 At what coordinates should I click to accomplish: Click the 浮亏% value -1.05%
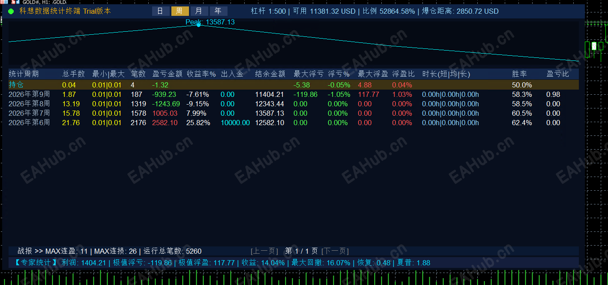[339, 94]
